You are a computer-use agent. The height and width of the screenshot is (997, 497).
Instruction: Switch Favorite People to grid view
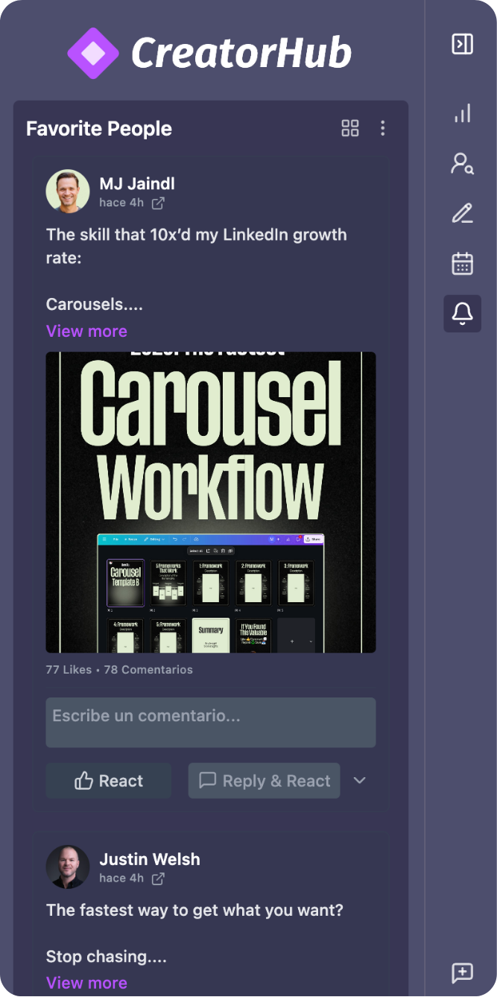coord(350,128)
